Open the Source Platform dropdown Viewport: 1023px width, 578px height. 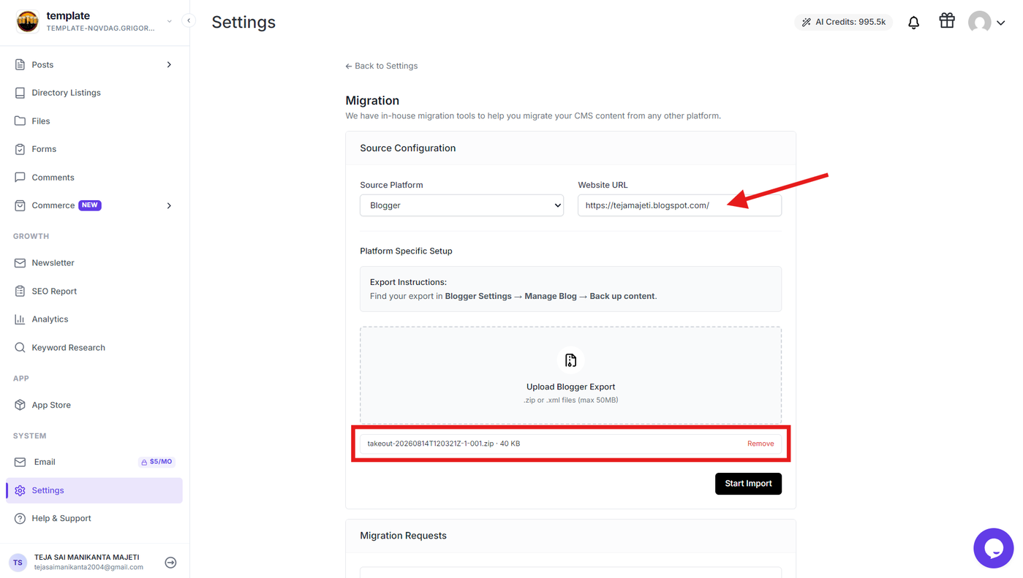point(461,205)
